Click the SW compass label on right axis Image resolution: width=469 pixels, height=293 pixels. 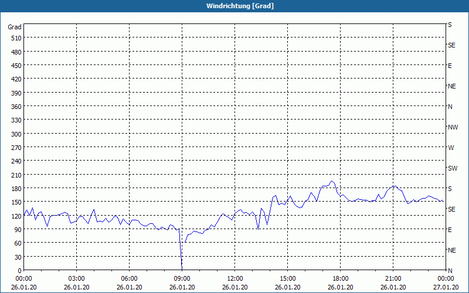pos(453,168)
